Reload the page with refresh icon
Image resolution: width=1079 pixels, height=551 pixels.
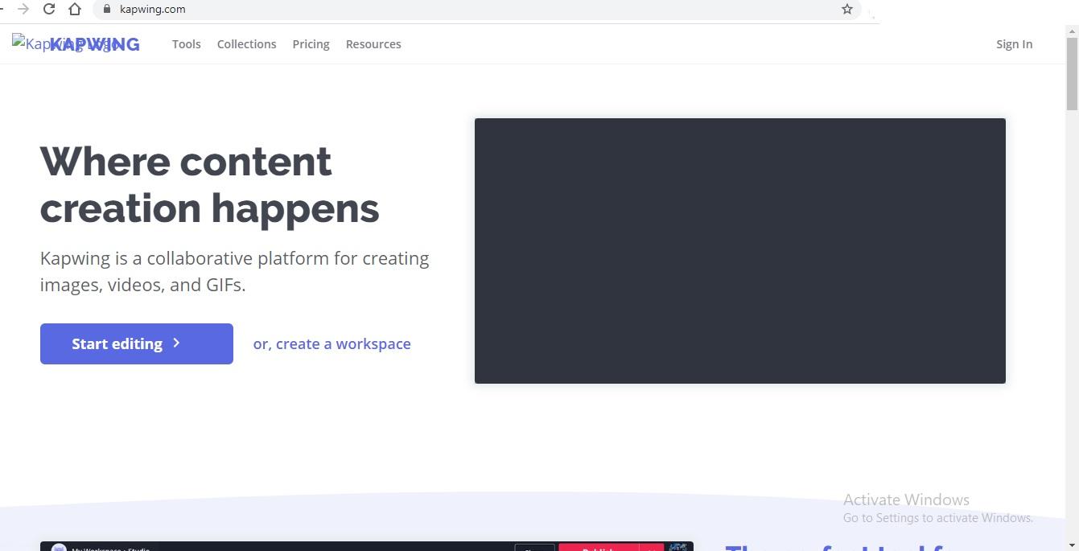pyautogui.click(x=49, y=9)
